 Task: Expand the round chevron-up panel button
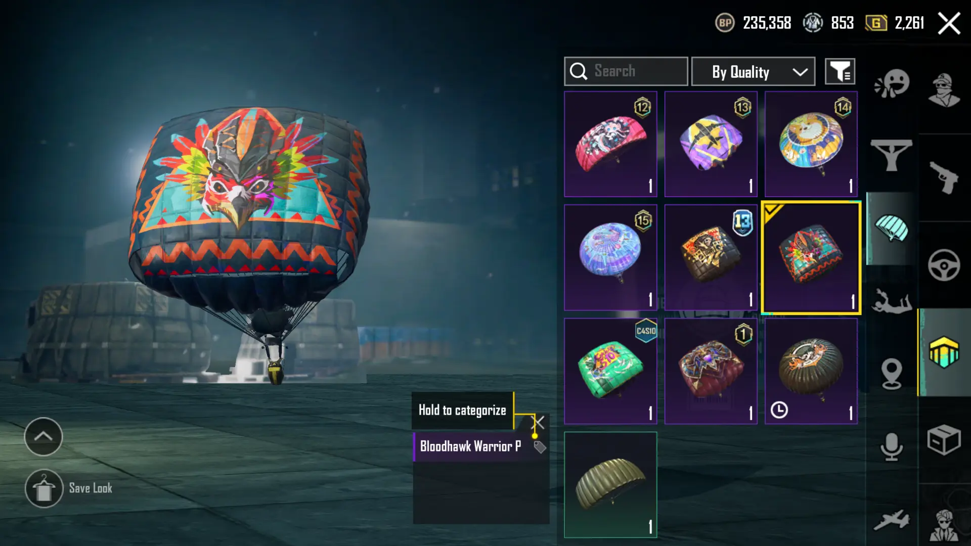point(43,437)
